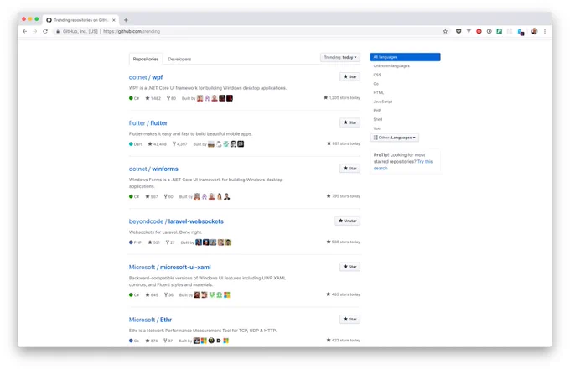The height and width of the screenshot is (370, 570).
Task: Click first contributor avatar of laravel-websockets
Action: pos(199,242)
